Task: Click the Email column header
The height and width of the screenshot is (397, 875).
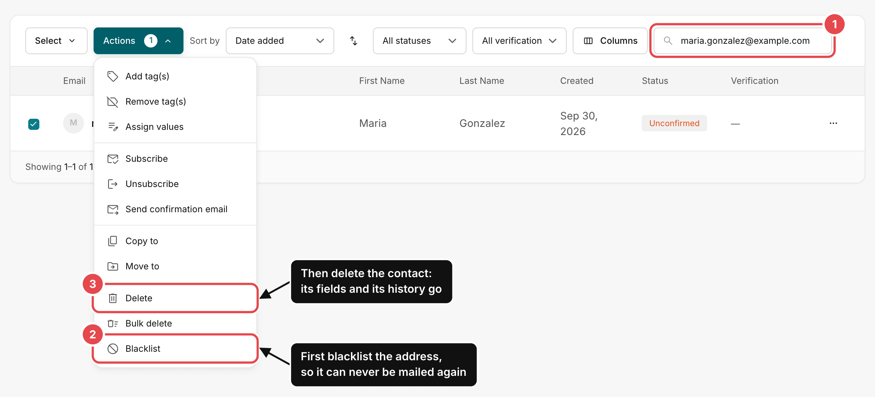Action: [74, 81]
